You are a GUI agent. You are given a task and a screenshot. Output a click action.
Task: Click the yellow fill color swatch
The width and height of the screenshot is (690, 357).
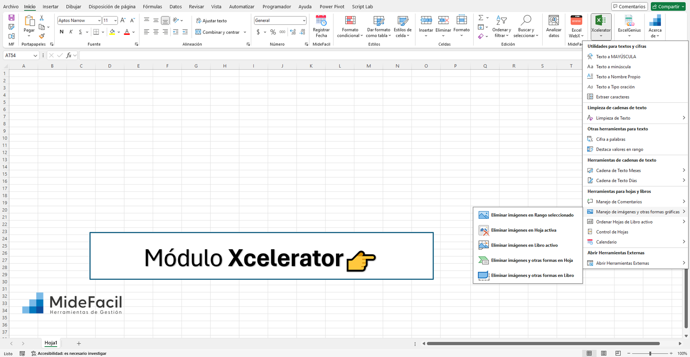pos(112,32)
